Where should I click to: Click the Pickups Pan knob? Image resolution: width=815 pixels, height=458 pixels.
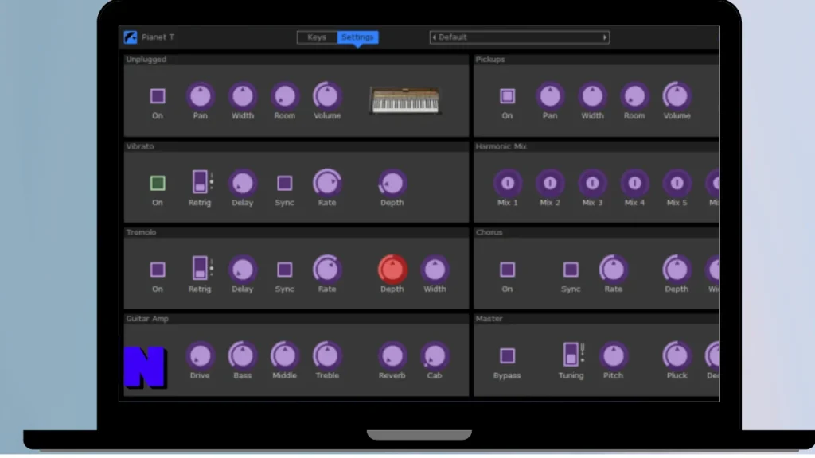pos(550,96)
